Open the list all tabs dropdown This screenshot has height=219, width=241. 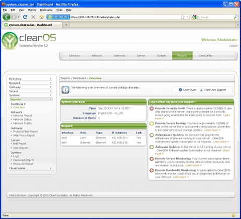238,25
